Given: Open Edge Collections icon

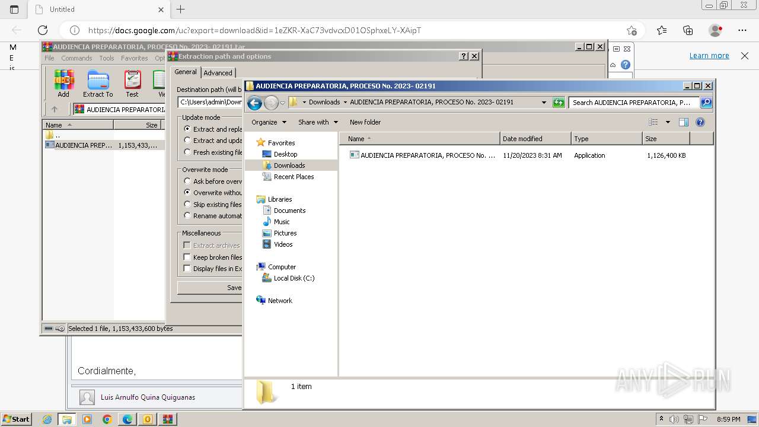Looking at the screenshot, I should (x=688, y=30).
